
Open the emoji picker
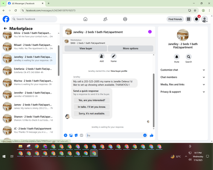[145, 135]
